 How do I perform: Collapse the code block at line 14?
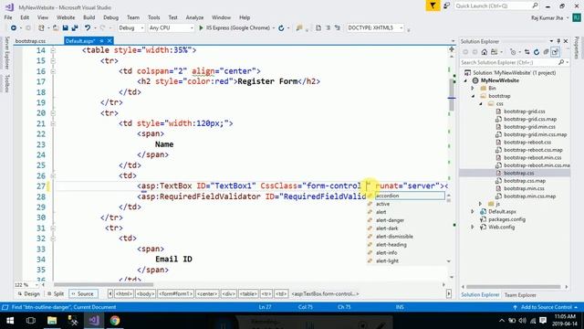click(x=53, y=50)
